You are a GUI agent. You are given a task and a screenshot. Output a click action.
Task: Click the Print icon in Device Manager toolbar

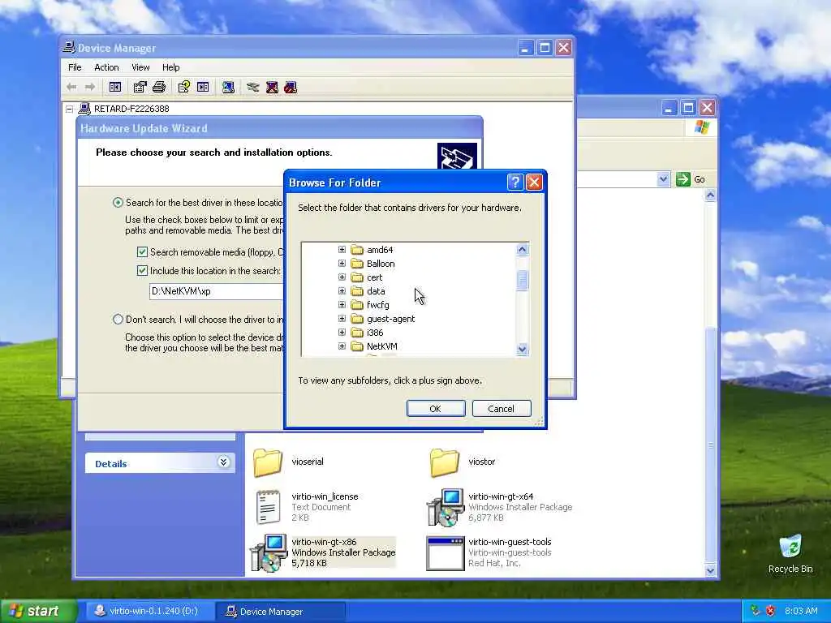point(159,87)
